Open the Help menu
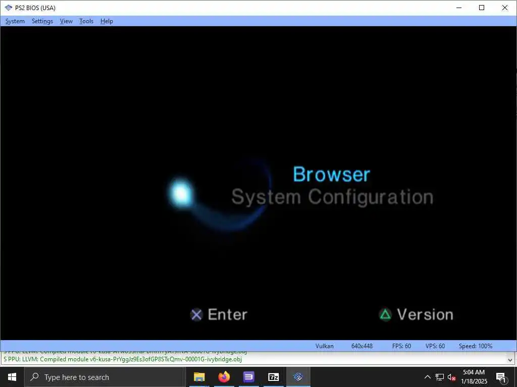 (x=107, y=21)
